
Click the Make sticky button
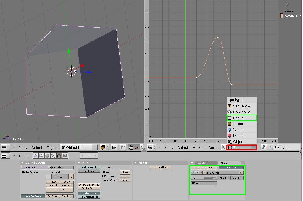[x=125, y=172]
